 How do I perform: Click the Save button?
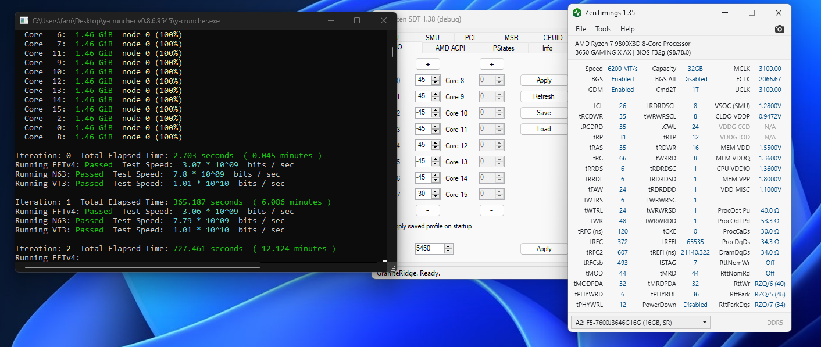(x=544, y=113)
